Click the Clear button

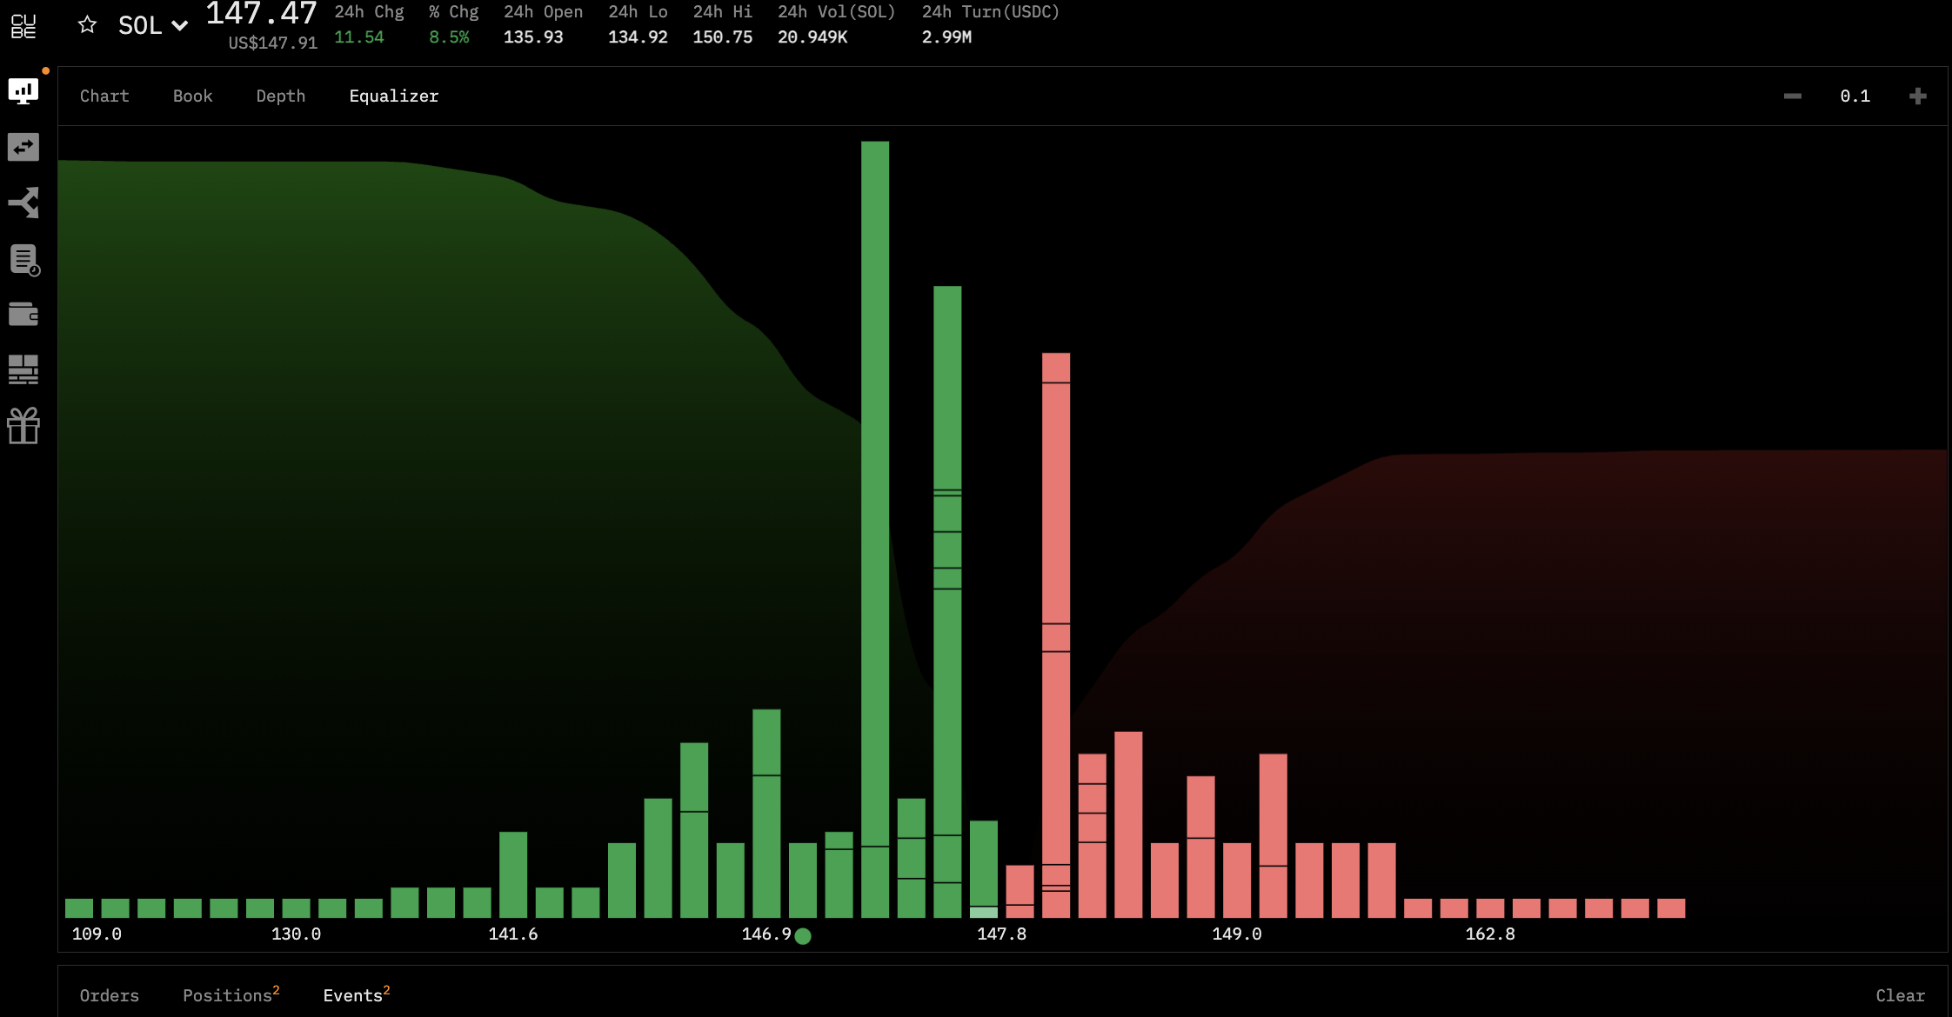pyautogui.click(x=1900, y=995)
